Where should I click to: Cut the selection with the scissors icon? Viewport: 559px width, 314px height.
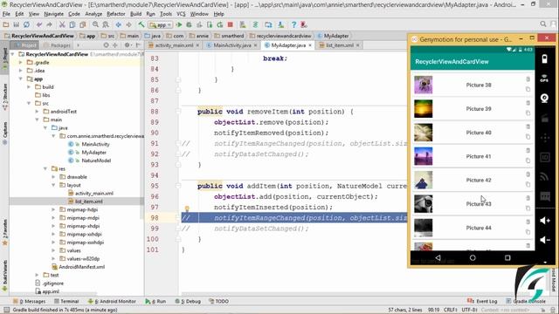point(62,24)
